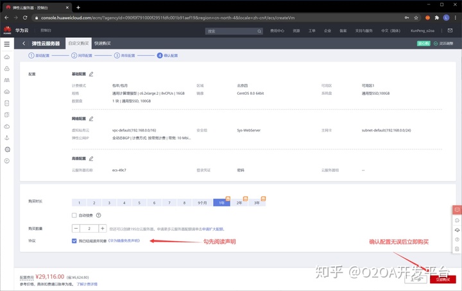
Task: Open third sidebar service icon
Action: click(x=7, y=80)
